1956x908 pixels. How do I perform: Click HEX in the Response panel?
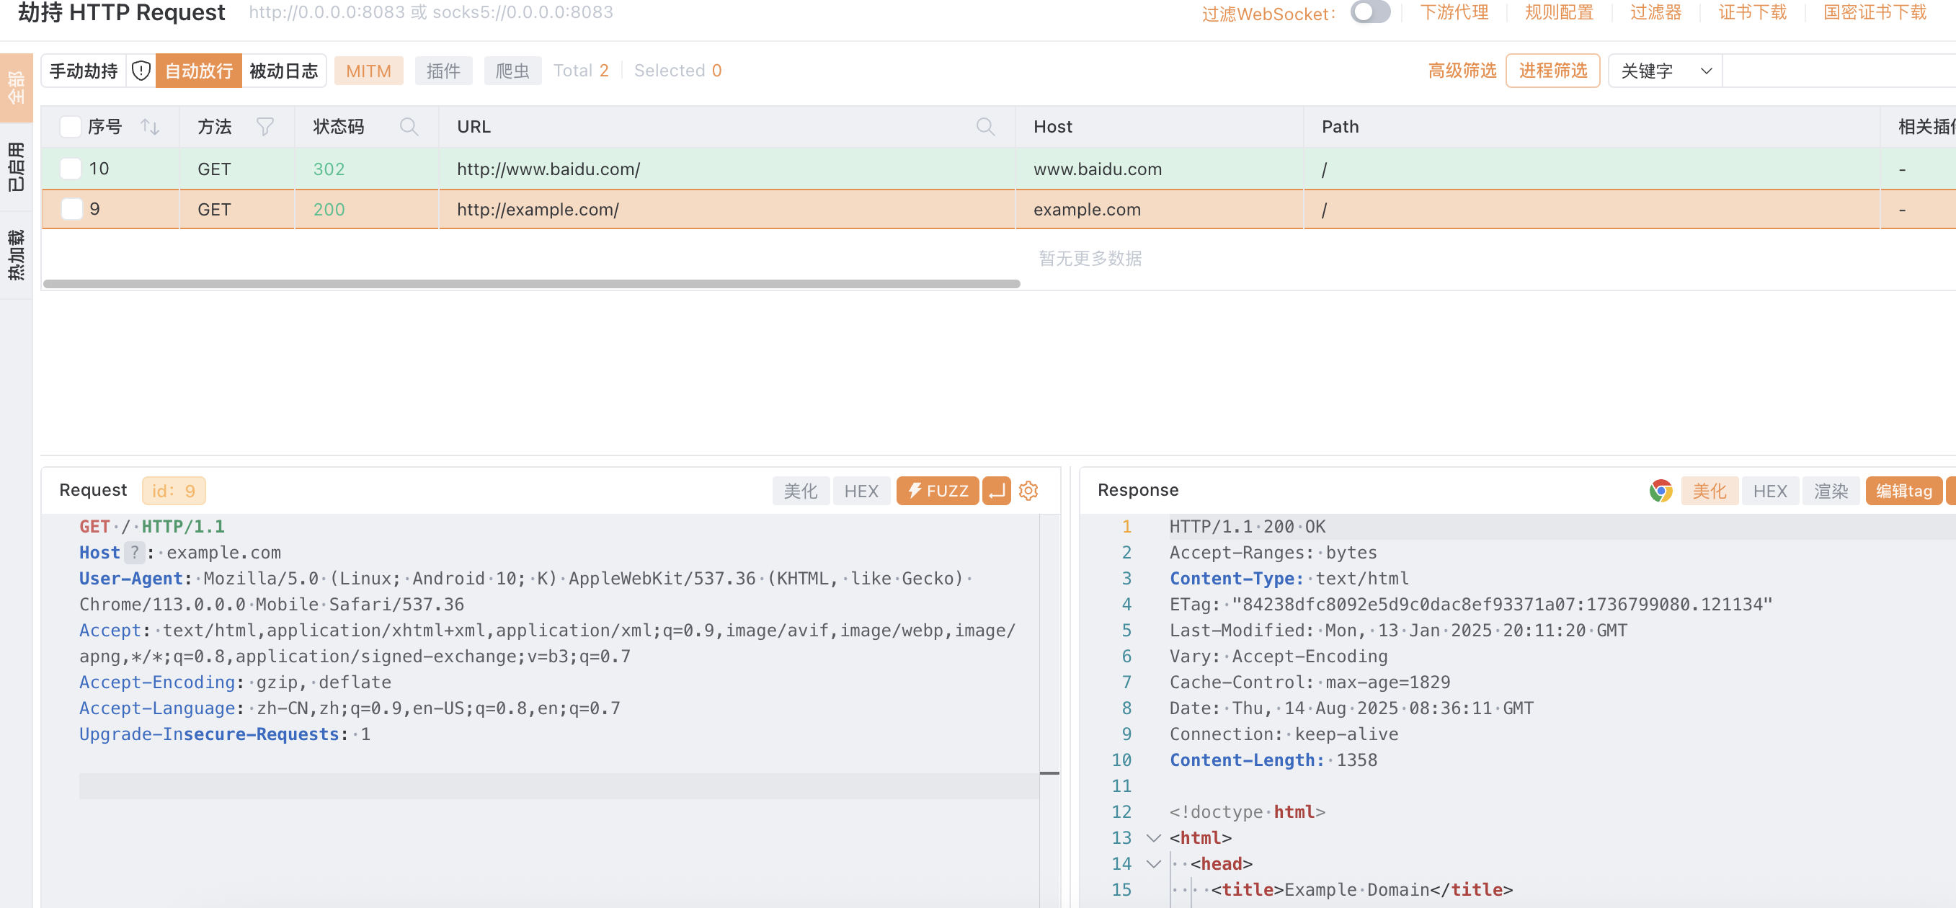(1770, 491)
